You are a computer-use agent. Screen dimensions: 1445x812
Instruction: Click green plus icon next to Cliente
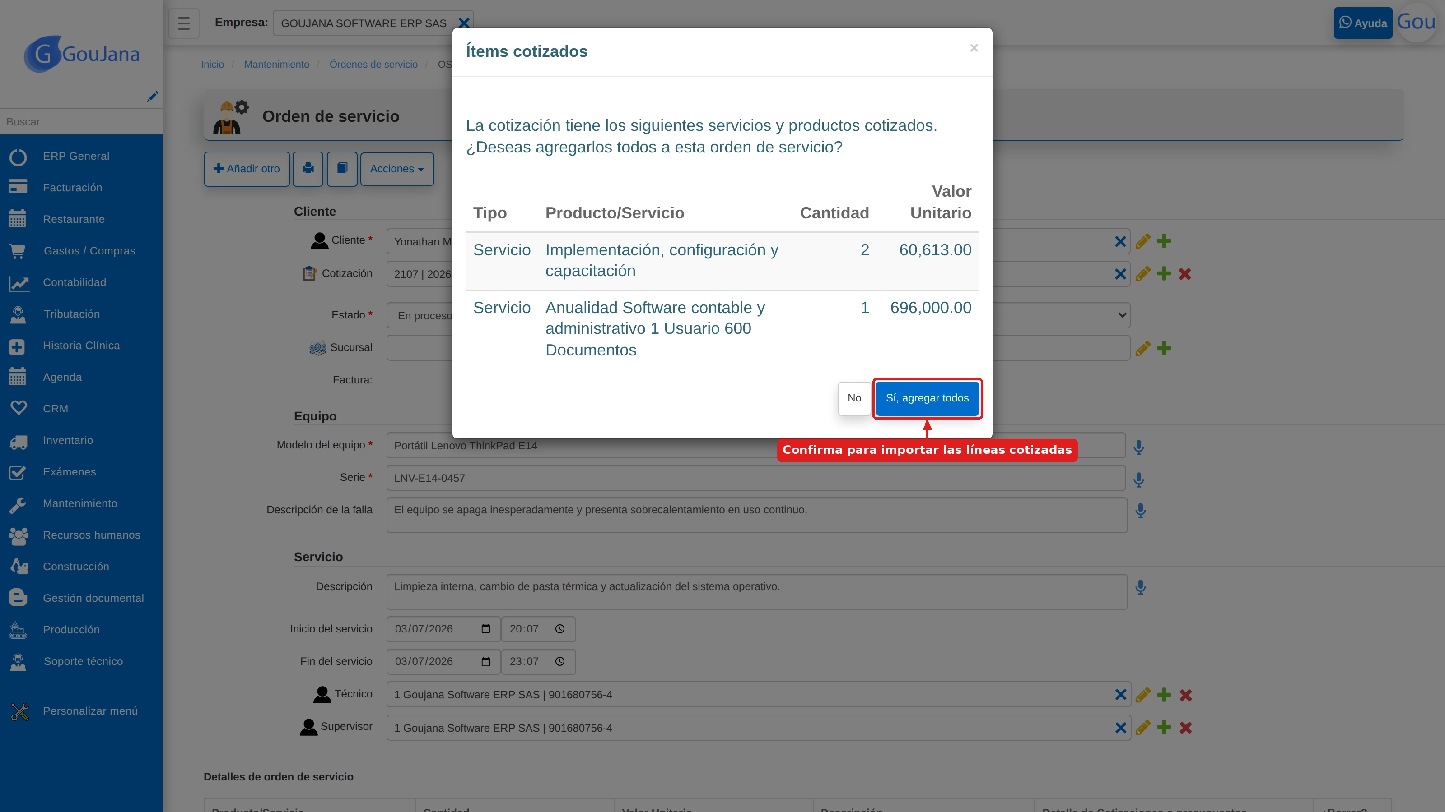[1164, 241]
